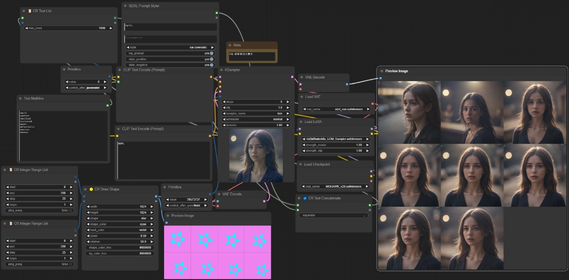Image resolution: width=569 pixels, height=280 pixels.
Task: Click the scroll icon on CR Text List
Action: pos(30,11)
